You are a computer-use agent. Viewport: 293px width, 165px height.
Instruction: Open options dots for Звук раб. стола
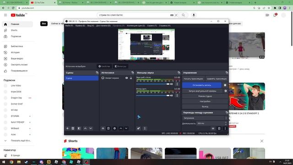[x=177, y=84]
